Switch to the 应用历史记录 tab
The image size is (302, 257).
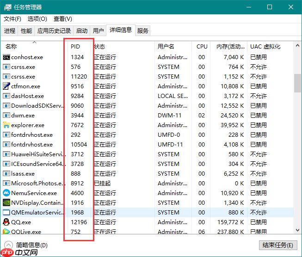click(54, 31)
